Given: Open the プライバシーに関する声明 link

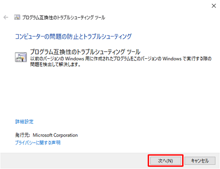Looking at the screenshot, I should coord(38,143).
